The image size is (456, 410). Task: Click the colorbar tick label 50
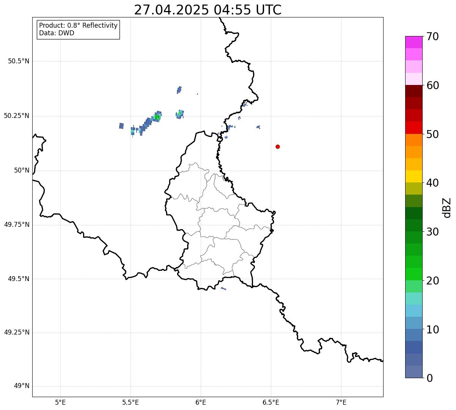click(x=433, y=134)
